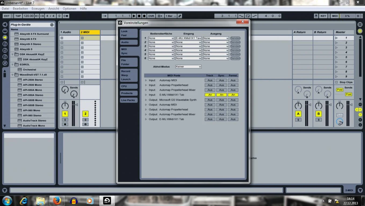Enable Punch-Out switch
365x206 pixels.
click(254, 16)
